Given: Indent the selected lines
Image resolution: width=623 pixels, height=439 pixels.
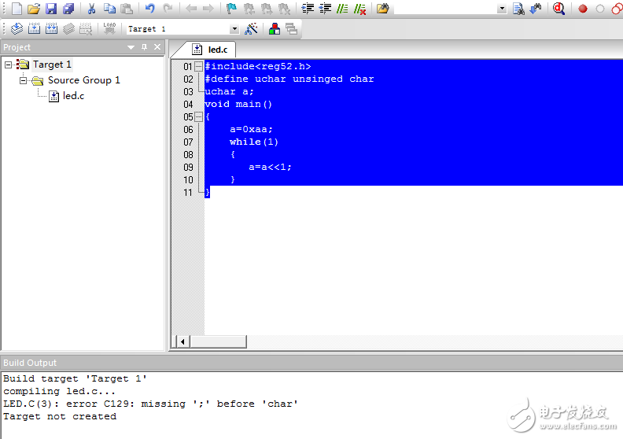Looking at the screenshot, I should pyautogui.click(x=308, y=9).
